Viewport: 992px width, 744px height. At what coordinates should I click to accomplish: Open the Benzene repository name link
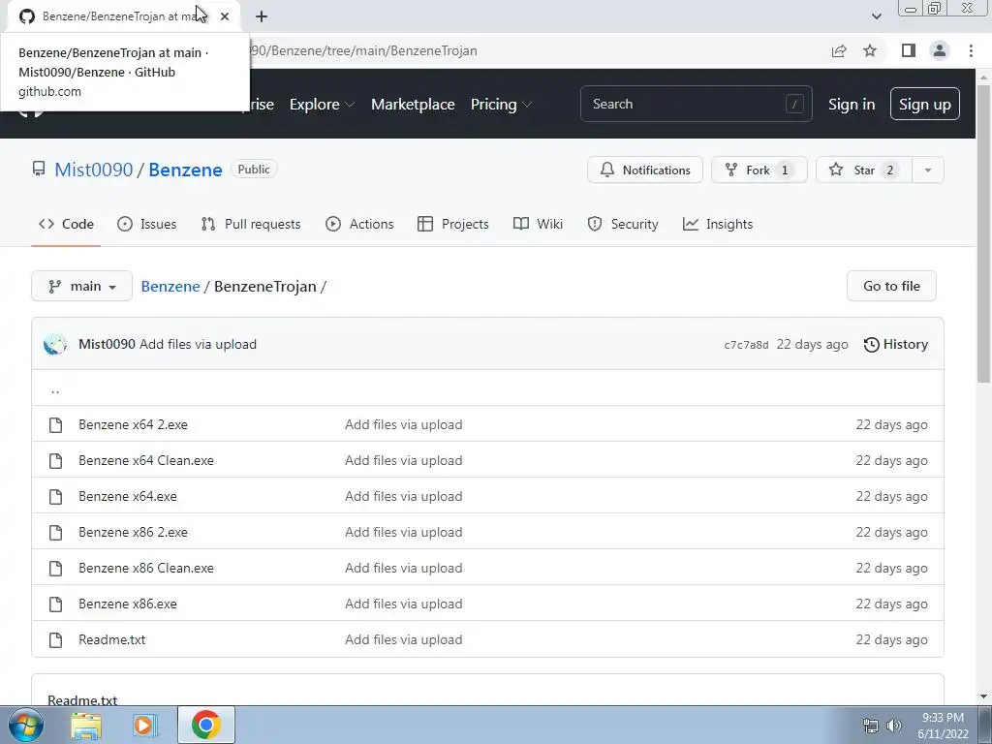[x=185, y=170]
